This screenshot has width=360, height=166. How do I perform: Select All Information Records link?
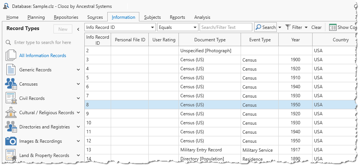(x=43, y=56)
